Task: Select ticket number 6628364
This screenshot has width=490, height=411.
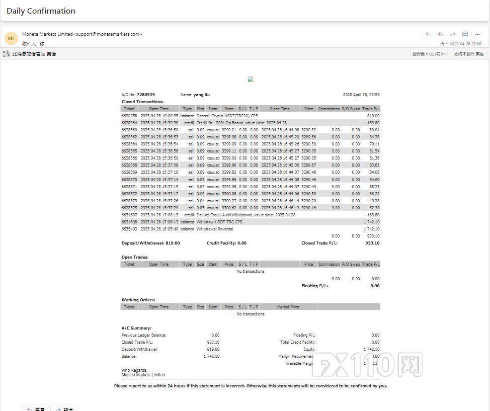Action: 129,144
